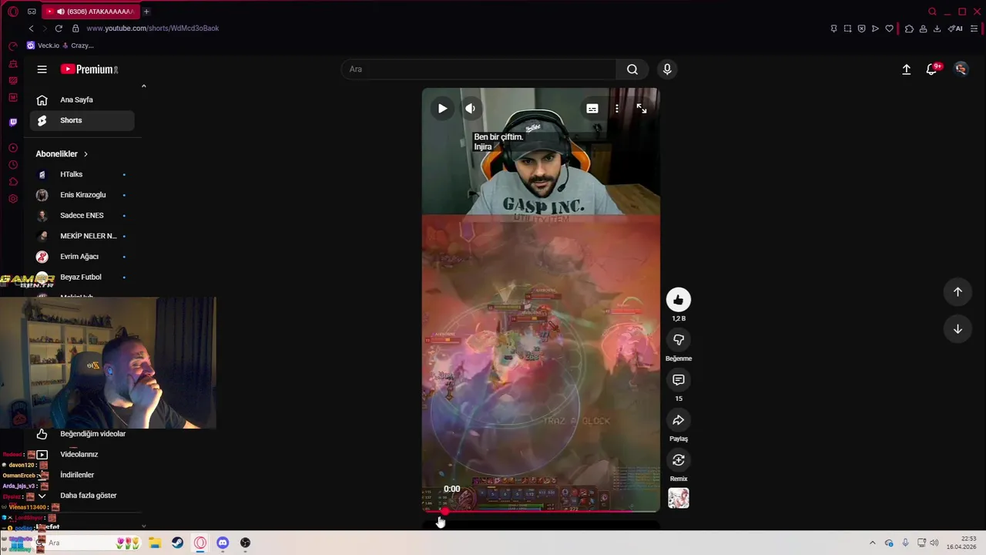This screenshot has height=555, width=986.
Task: Dislike the Short via Beğenme button
Action: click(x=679, y=340)
